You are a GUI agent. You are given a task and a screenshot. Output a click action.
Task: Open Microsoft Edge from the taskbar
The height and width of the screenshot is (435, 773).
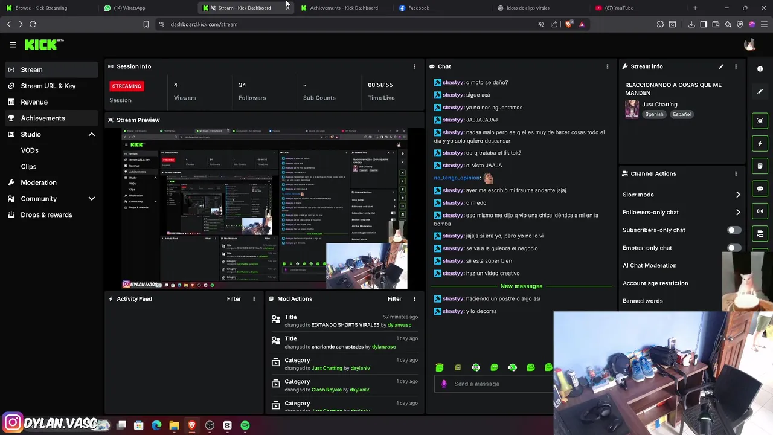[156, 425]
